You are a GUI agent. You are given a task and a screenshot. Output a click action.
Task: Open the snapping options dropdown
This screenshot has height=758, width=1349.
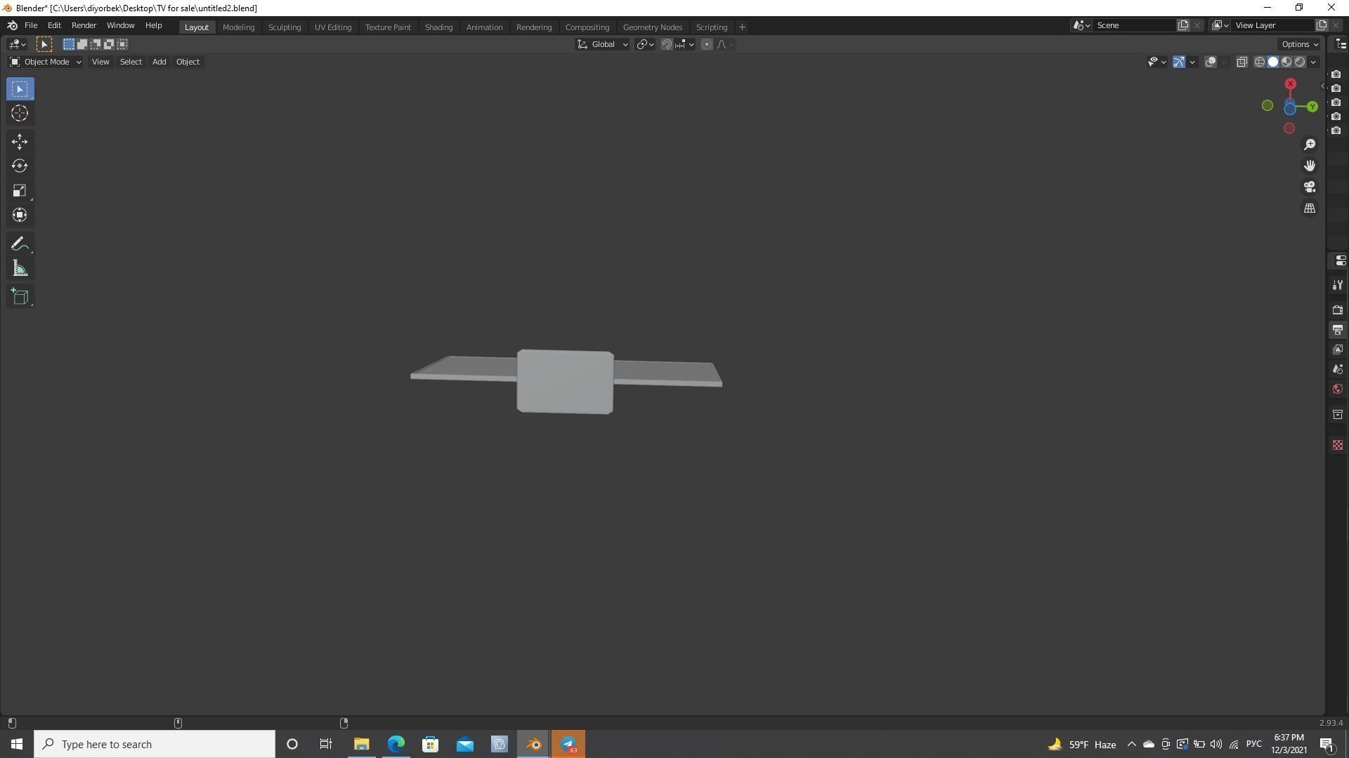pos(685,44)
